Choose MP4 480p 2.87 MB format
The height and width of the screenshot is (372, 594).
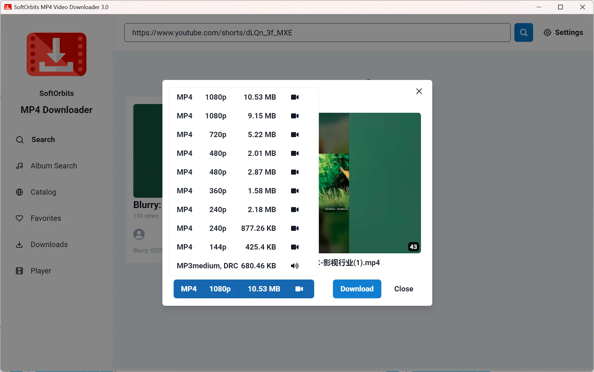click(244, 172)
